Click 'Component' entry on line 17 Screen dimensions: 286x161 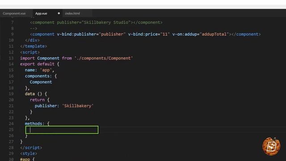(x=41, y=82)
